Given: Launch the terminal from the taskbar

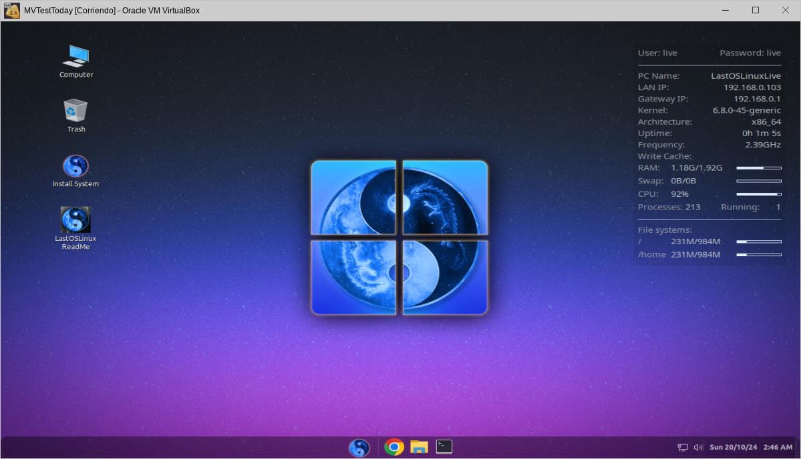Looking at the screenshot, I should tap(444, 447).
